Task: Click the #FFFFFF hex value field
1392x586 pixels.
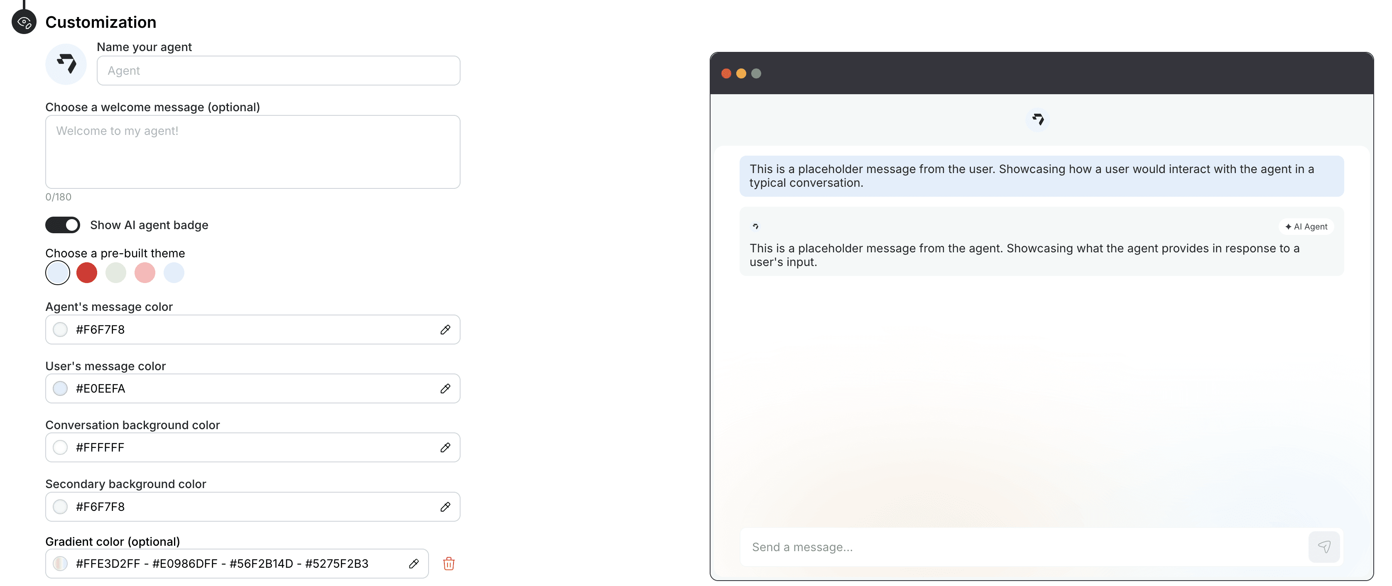Action: pos(100,447)
